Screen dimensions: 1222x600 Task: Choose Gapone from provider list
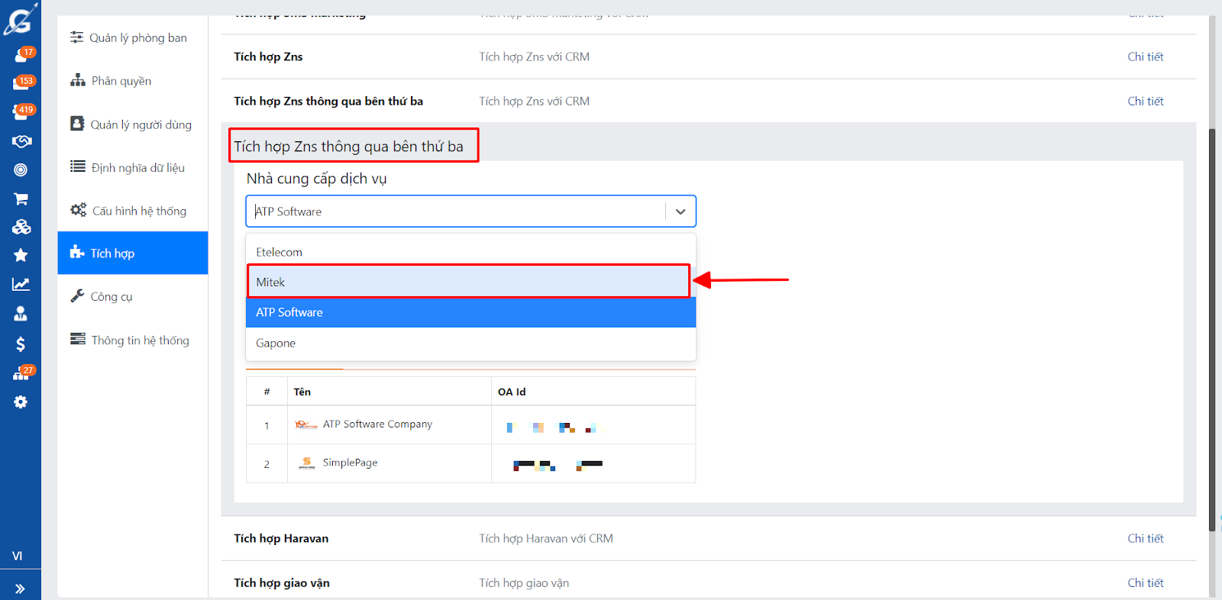tap(470, 343)
